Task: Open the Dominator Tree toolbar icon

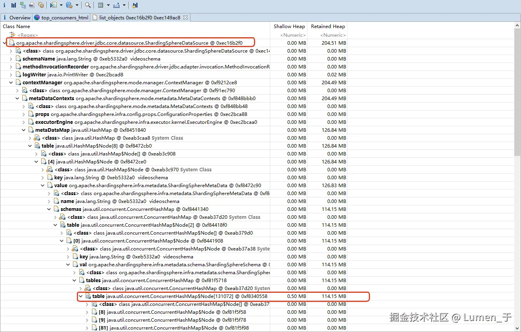Action: click(23, 5)
